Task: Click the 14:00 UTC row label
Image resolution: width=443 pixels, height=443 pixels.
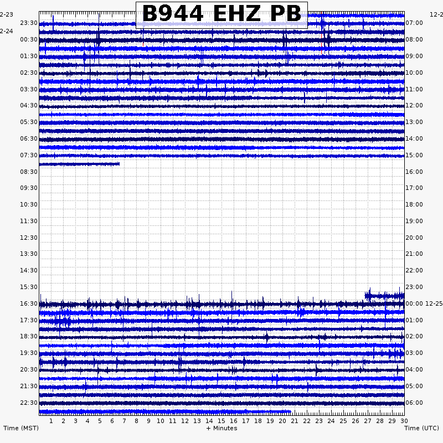Action: [414, 139]
